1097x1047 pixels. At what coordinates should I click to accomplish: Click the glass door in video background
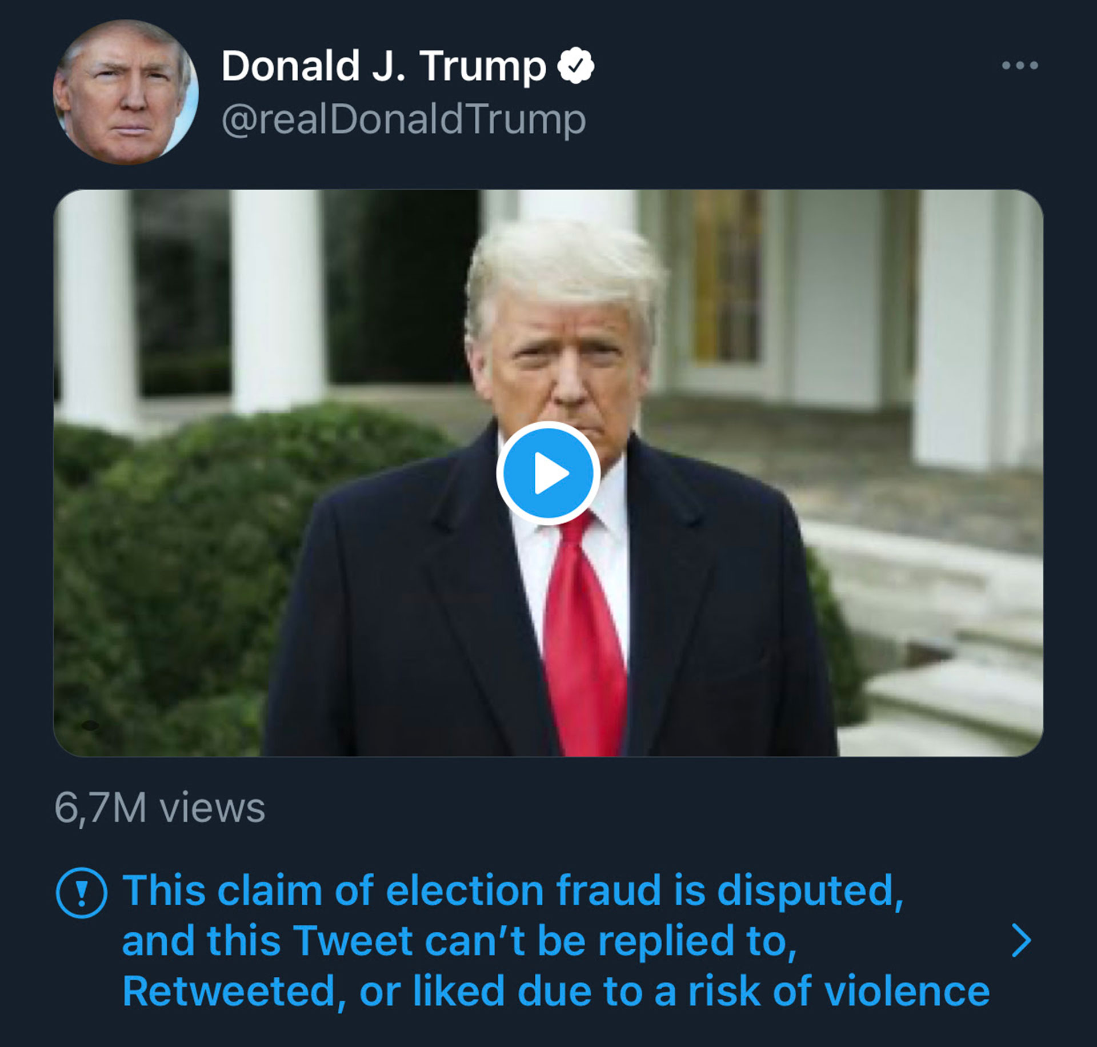click(726, 280)
